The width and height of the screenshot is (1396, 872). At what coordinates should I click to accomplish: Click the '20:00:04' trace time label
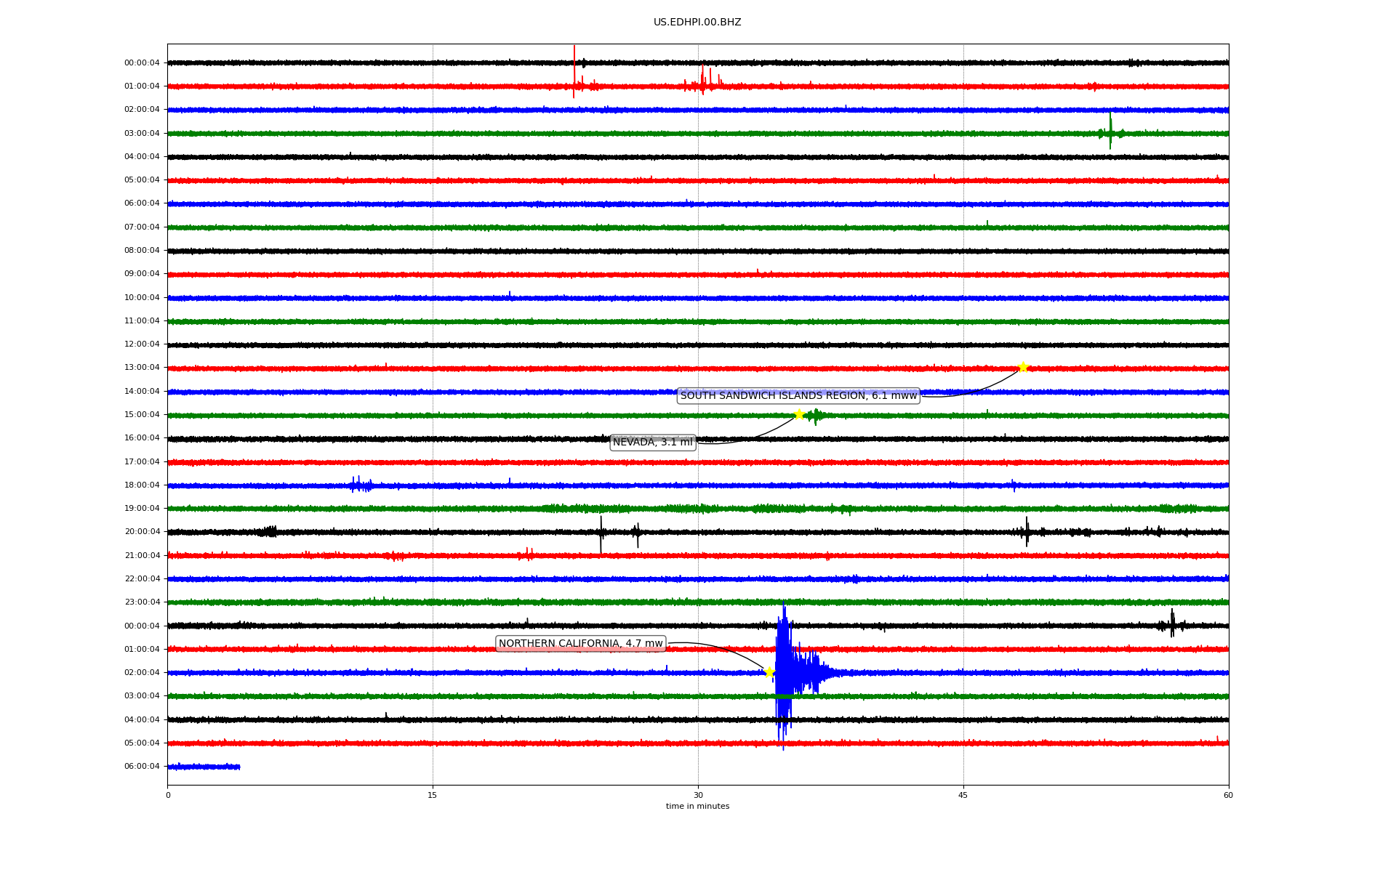[142, 531]
